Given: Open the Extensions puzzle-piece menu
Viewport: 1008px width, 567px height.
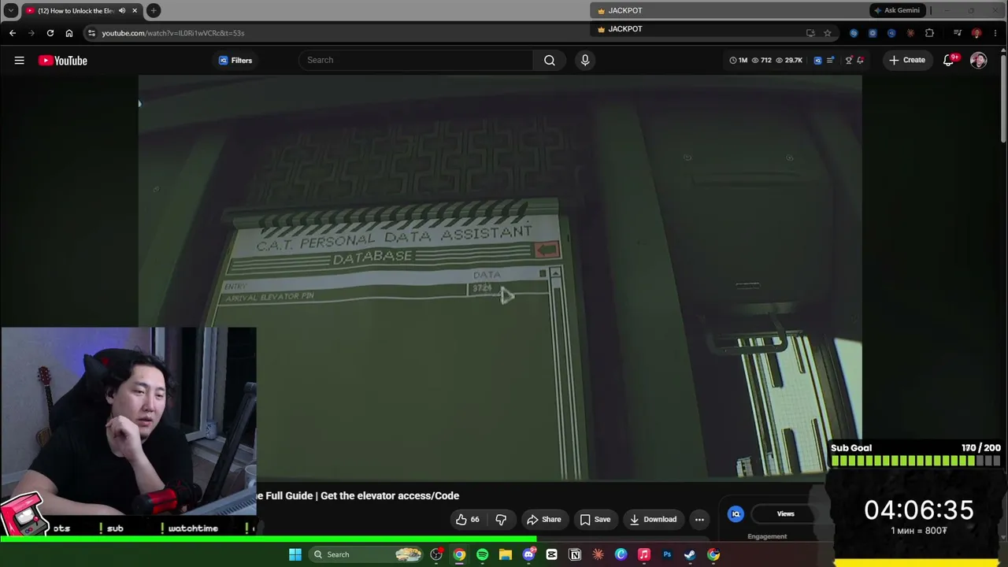Looking at the screenshot, I should coord(929,33).
